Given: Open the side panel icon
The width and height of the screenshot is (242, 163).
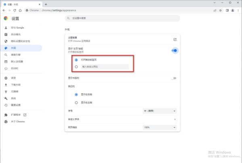Looking at the screenshot, I should click(227, 10).
